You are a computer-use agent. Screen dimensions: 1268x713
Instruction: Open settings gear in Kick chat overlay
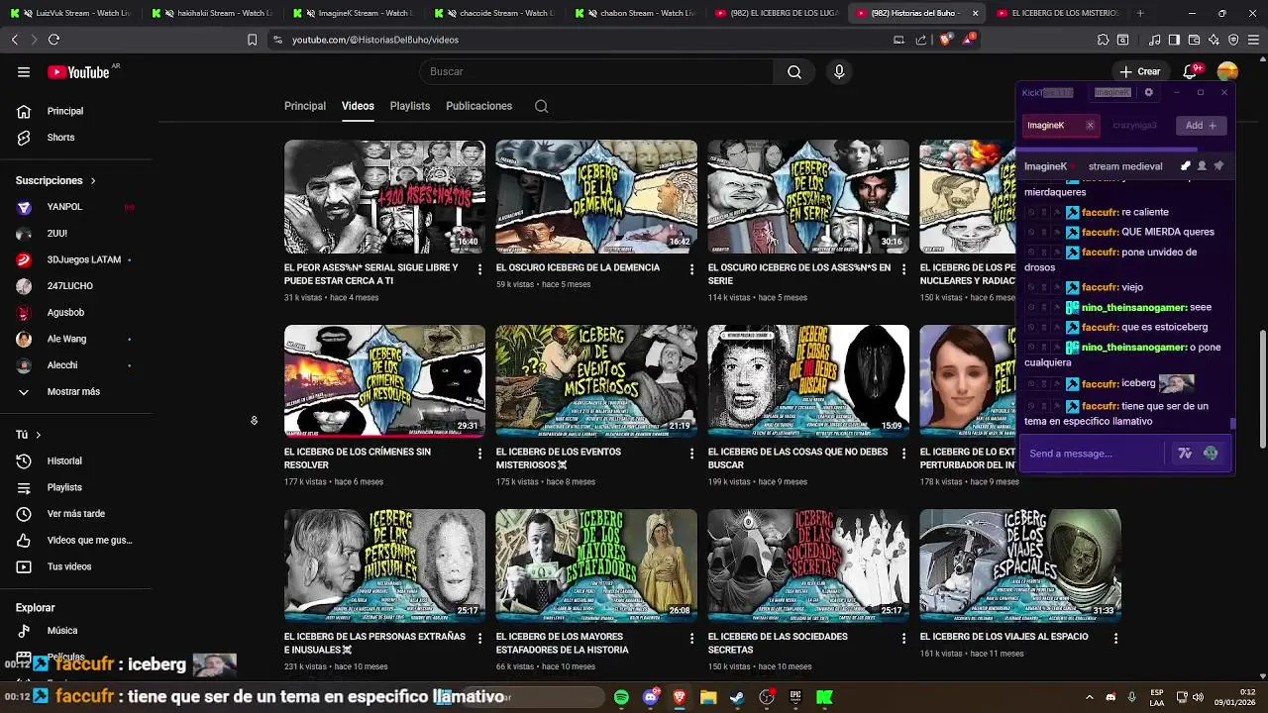(x=1148, y=92)
